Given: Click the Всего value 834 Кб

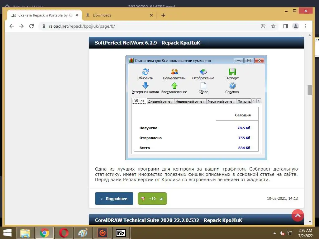Looking at the screenshot, I should [x=244, y=148].
